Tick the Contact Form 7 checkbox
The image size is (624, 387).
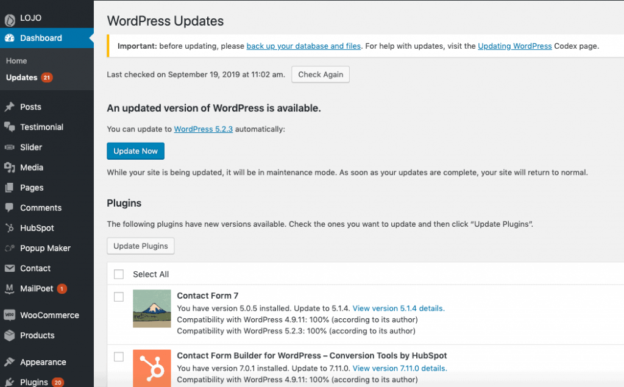tap(119, 297)
